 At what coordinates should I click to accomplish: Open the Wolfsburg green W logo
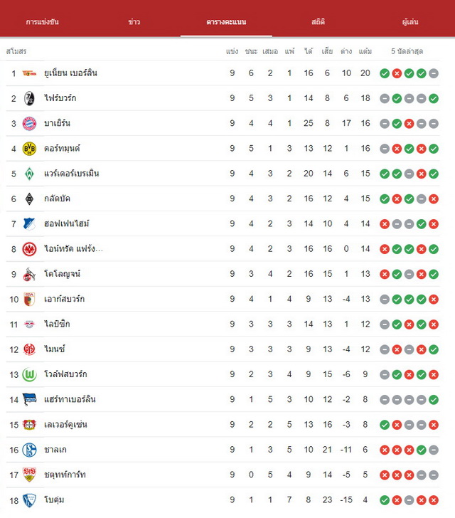click(29, 374)
